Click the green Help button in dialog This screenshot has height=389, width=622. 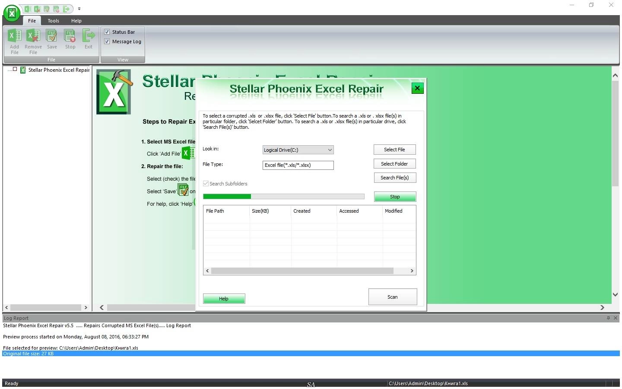224,299
